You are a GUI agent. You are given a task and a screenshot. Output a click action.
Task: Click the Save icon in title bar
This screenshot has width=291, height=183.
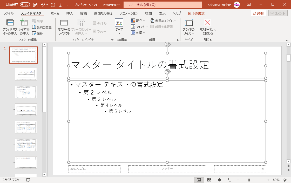(x=35, y=5)
